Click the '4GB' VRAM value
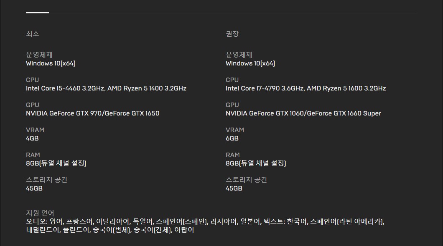This screenshot has width=443, height=246. click(32, 138)
